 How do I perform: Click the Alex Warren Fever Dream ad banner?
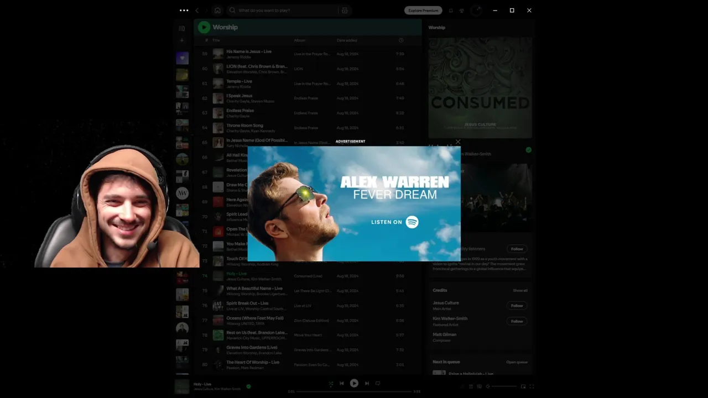click(x=354, y=203)
